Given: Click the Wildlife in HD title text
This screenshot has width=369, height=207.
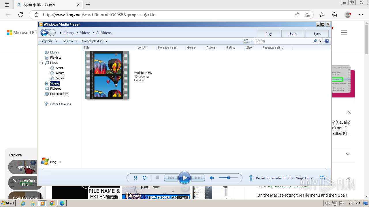Looking at the screenshot, I should [143, 73].
